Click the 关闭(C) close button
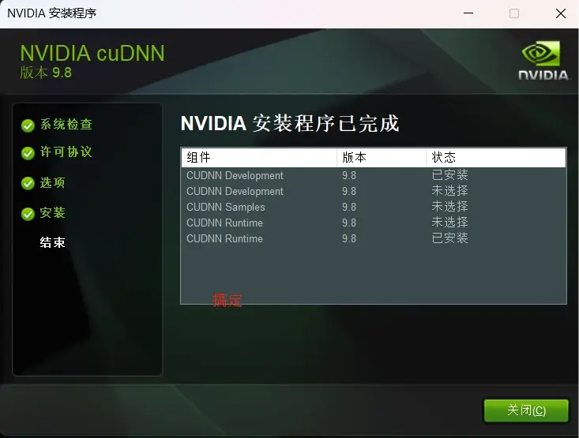 pyautogui.click(x=526, y=410)
